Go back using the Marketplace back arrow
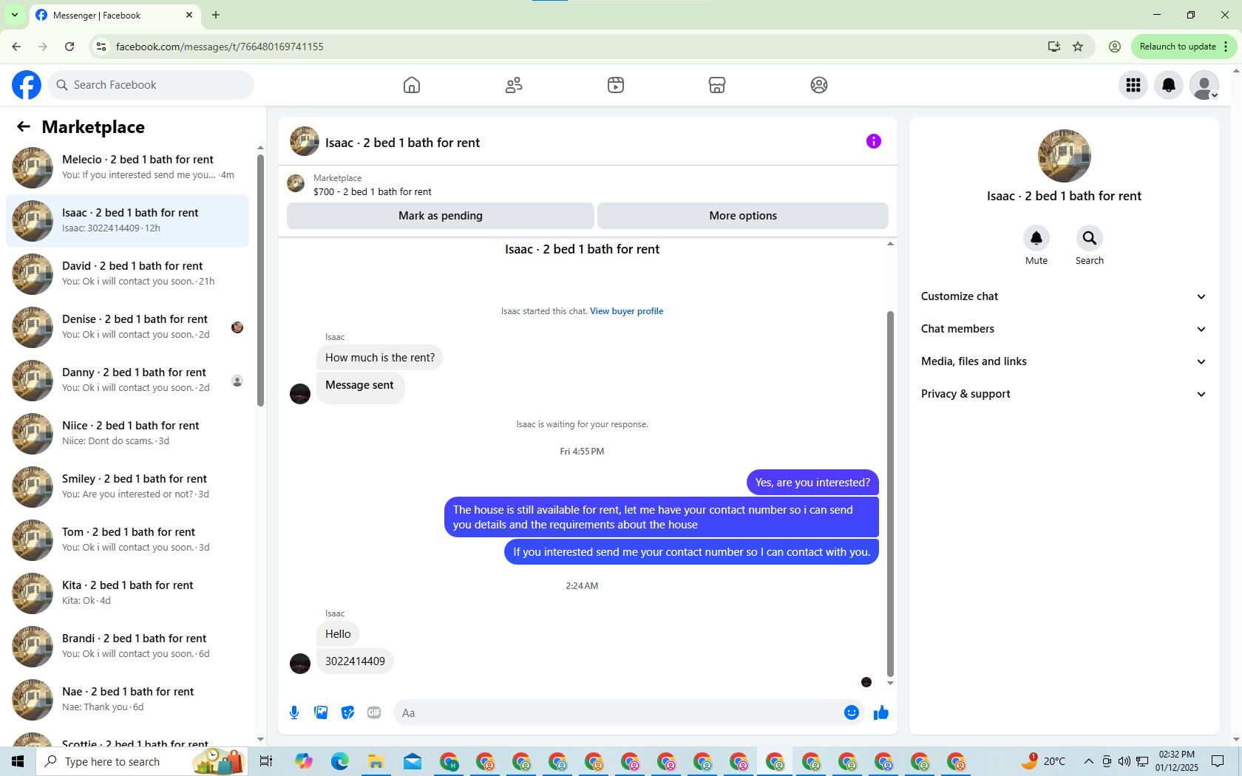1242x776 pixels. coord(24,127)
